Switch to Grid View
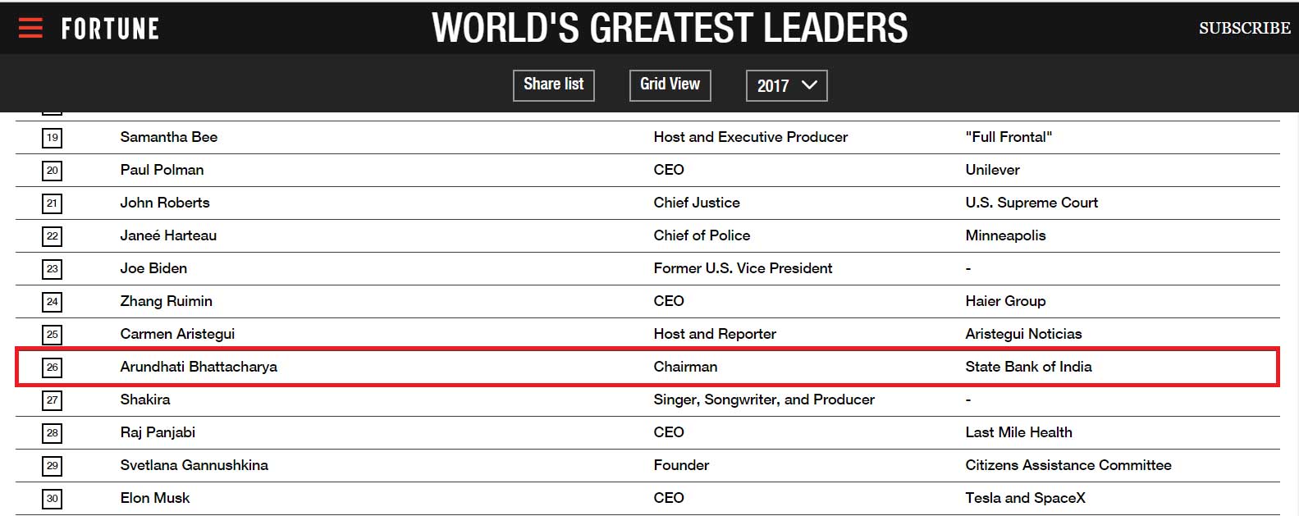This screenshot has height=516, width=1299. (670, 84)
